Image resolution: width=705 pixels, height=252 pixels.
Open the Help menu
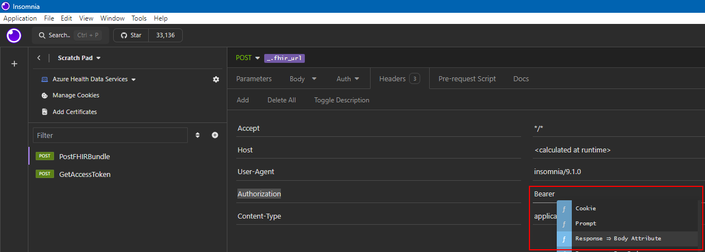(x=161, y=18)
